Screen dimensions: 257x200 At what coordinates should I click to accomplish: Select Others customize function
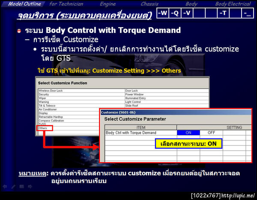click(x=45, y=128)
